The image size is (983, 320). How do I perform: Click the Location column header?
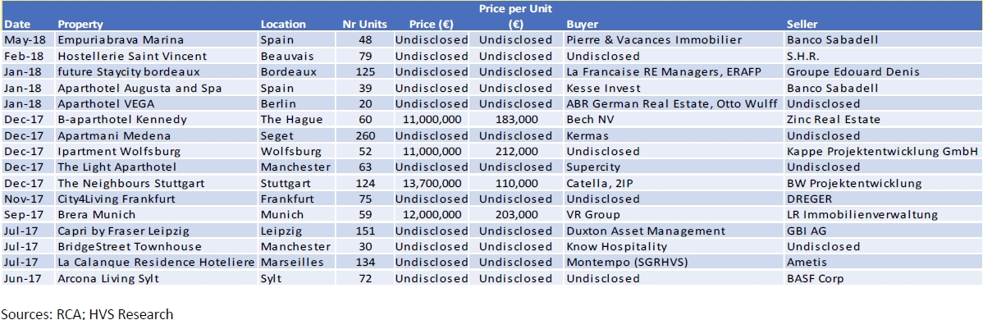283,25
